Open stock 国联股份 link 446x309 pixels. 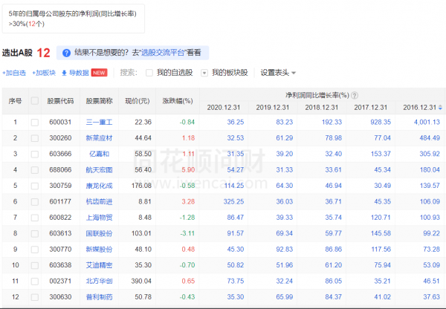(x=99, y=233)
